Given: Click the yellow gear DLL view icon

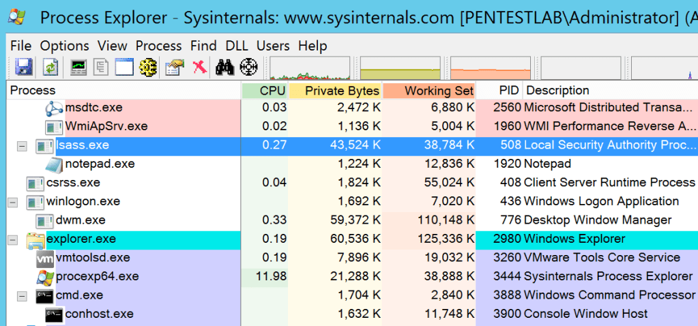Looking at the screenshot, I should coord(148,67).
